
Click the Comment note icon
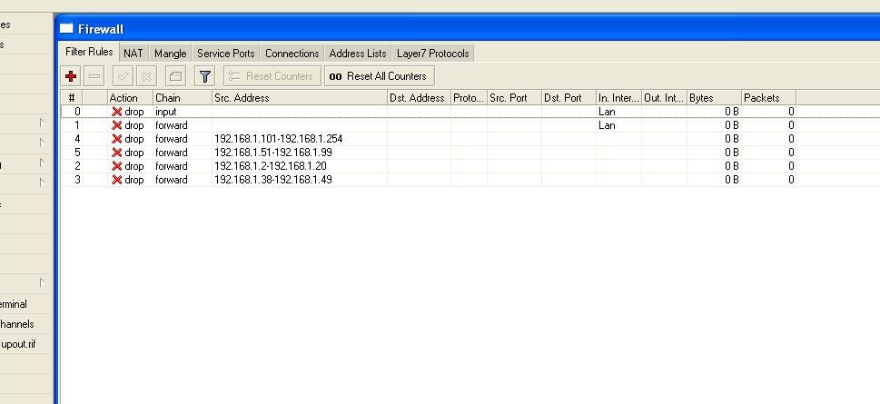175,76
